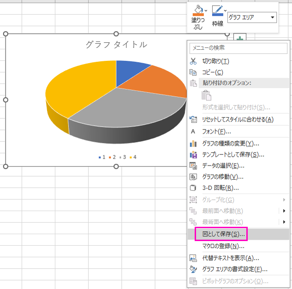Click the chart's bottom-center resize handle
This screenshot has width=292, height=289.
tap(116, 166)
